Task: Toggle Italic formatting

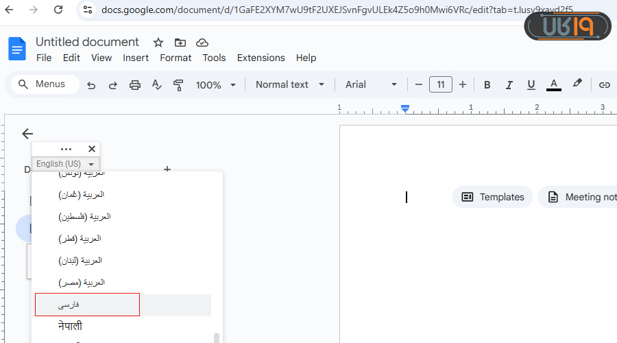Action: (509, 85)
